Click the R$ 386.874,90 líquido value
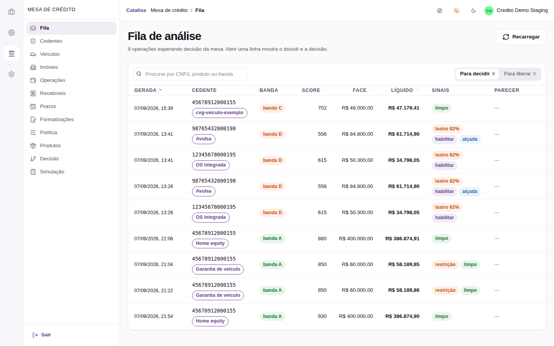The height and width of the screenshot is (346, 554). click(x=402, y=316)
